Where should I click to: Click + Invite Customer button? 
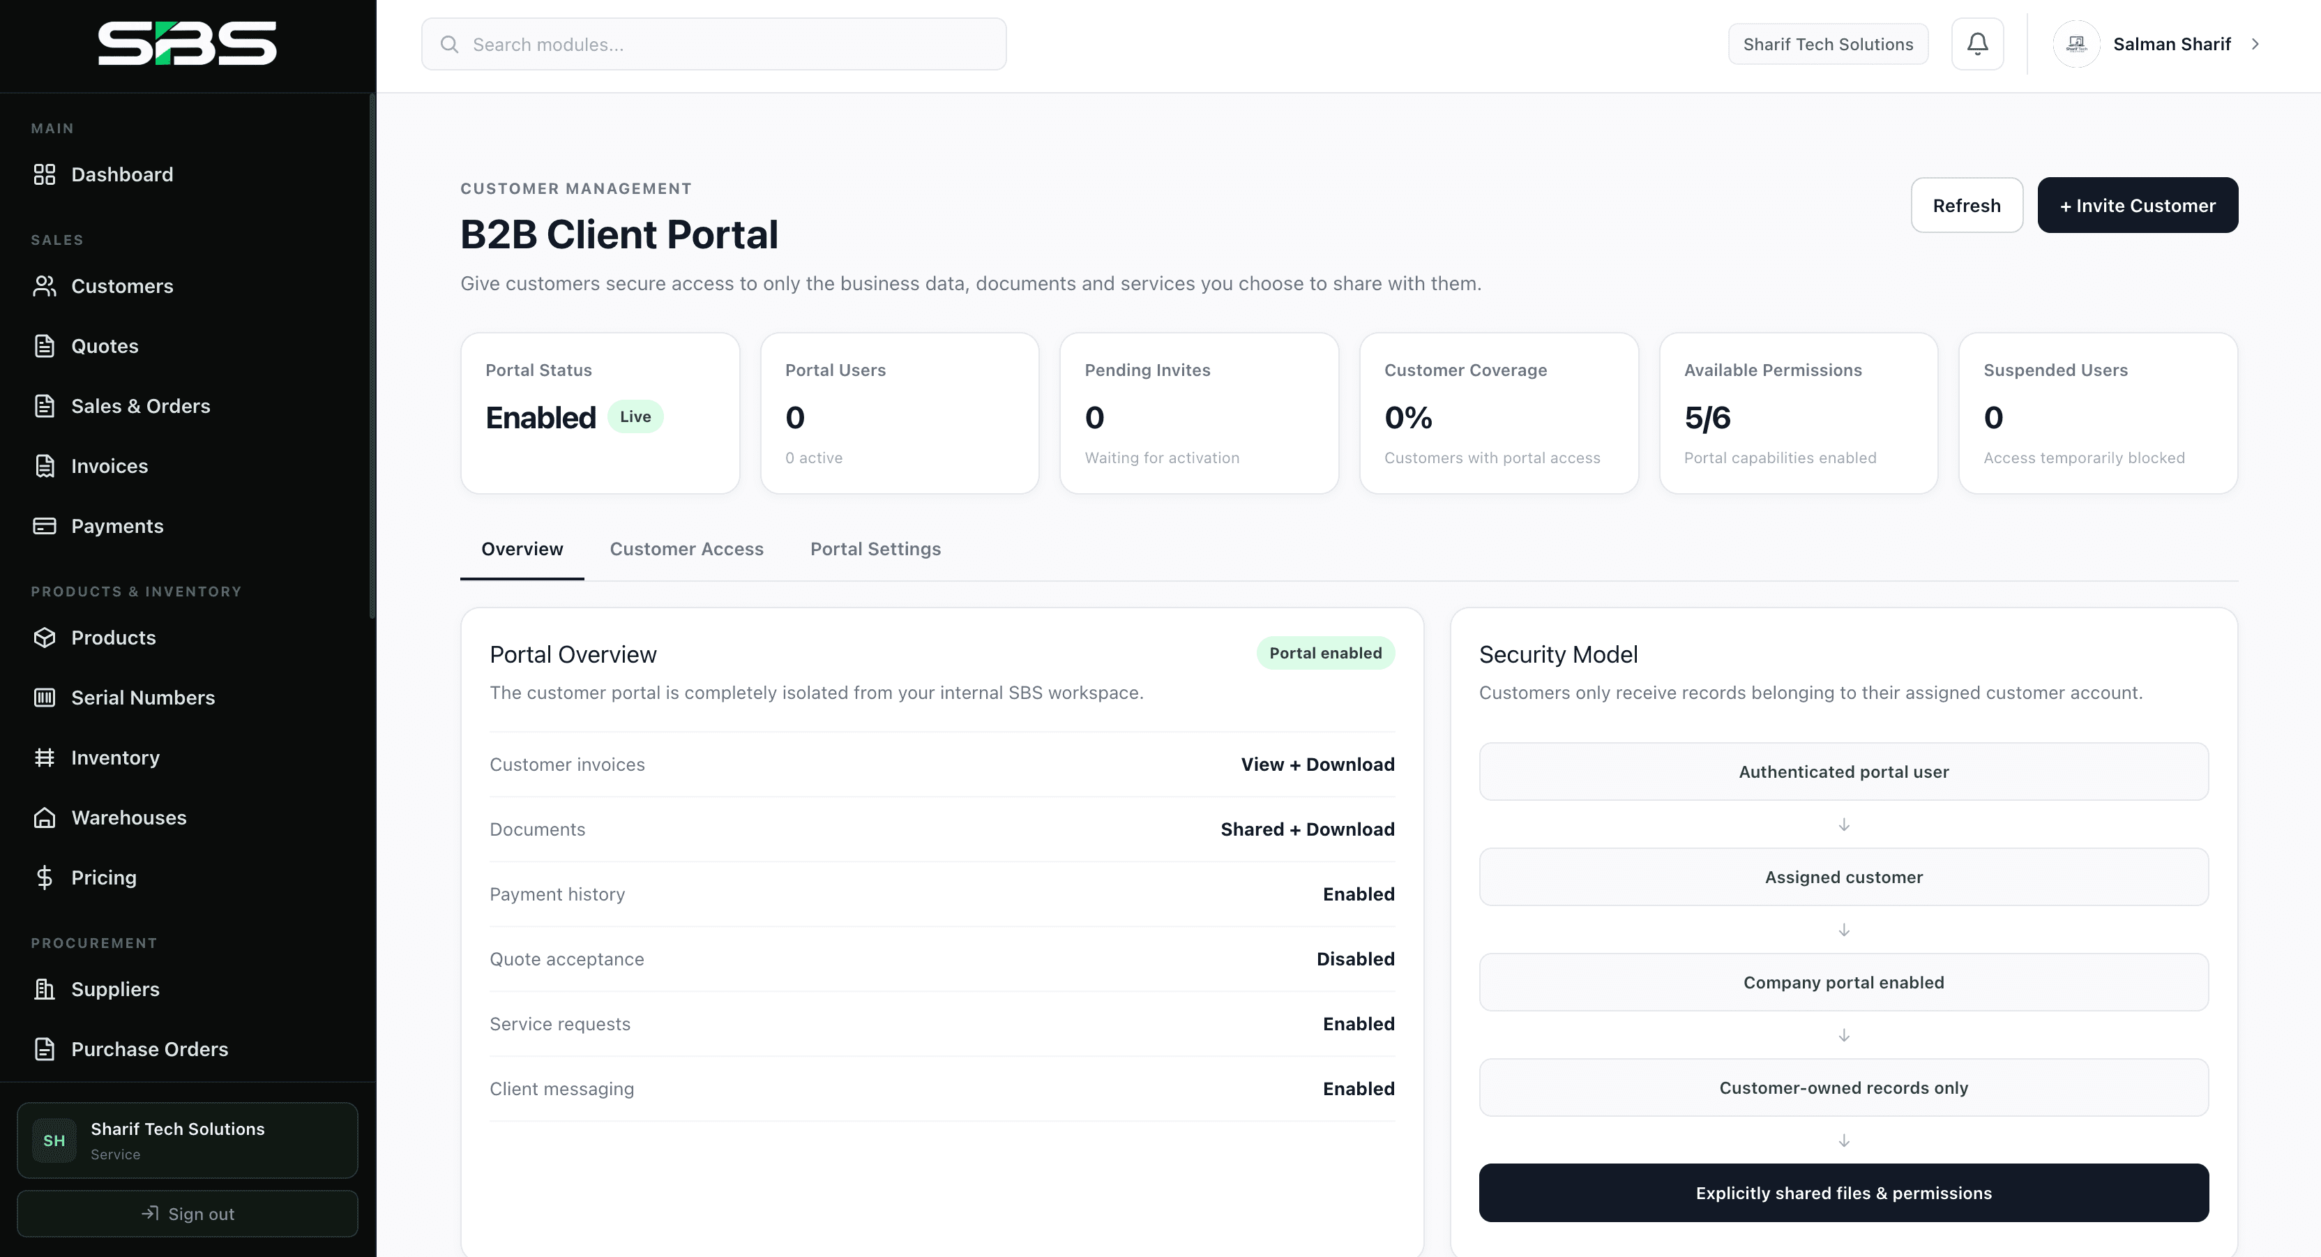click(2137, 206)
